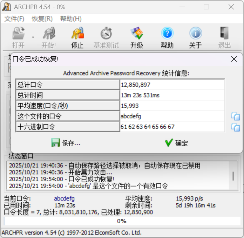Select the 13m 23s 531ms total time value
Viewport: 244px width, 238px height.
click(172, 95)
